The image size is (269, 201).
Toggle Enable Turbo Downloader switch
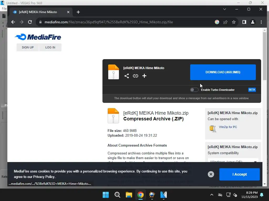194,90
